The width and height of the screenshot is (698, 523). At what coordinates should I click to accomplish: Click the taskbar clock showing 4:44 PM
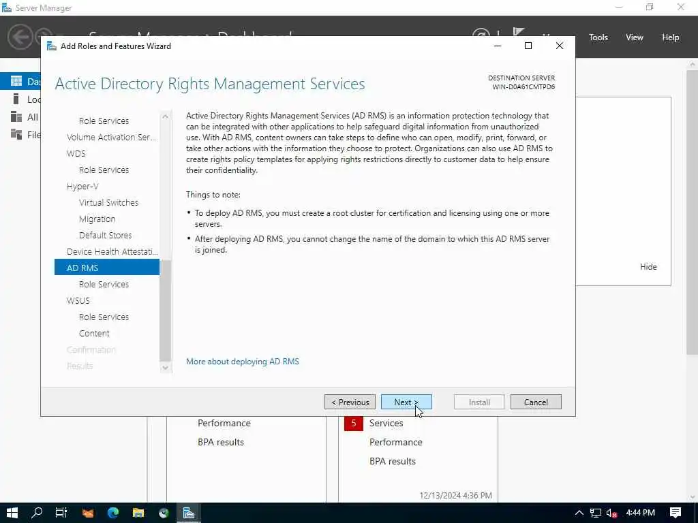click(641, 513)
